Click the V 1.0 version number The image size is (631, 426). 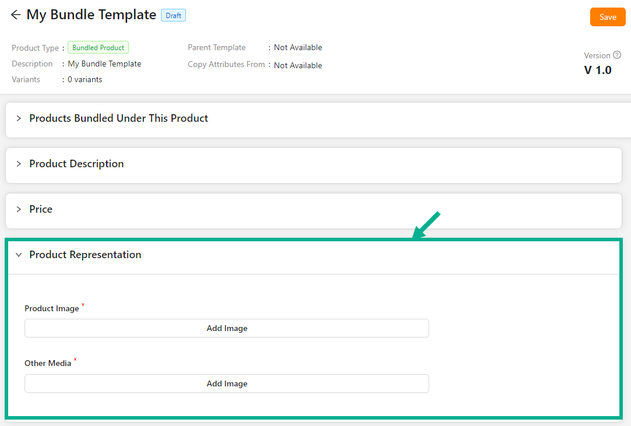598,70
